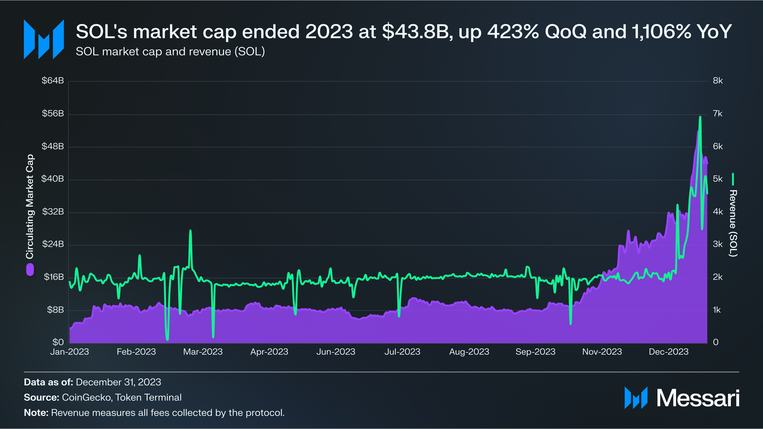Click the Messari logo icon beside the title
This screenshot has height=429, width=763.
44,39
